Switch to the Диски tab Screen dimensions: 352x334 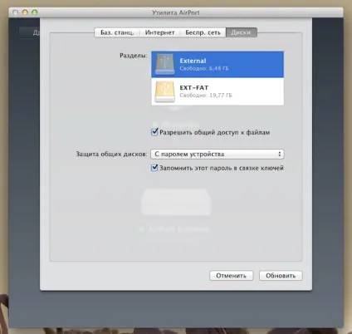[x=242, y=32]
